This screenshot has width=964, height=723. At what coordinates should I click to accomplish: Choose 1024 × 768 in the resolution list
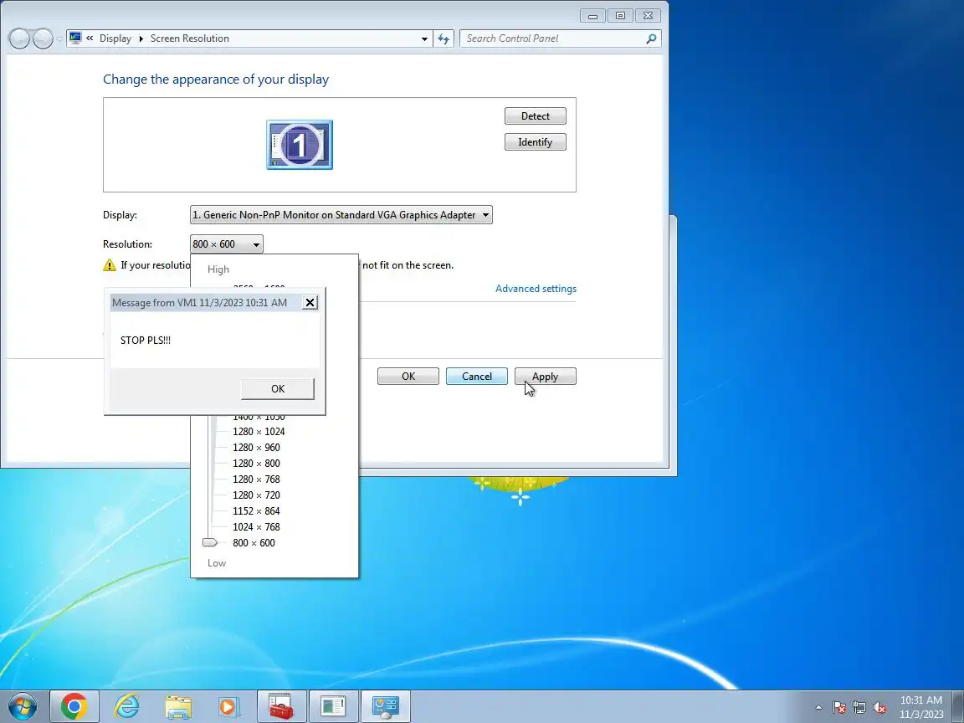click(256, 527)
